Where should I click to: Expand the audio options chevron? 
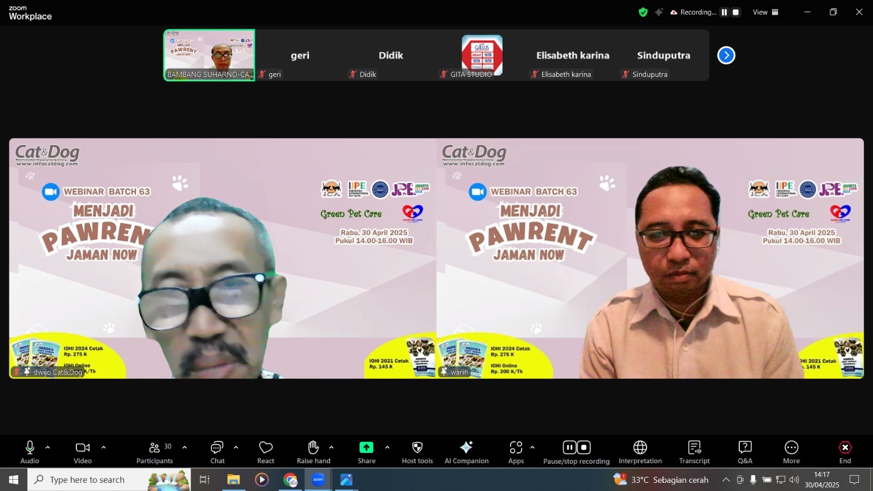47,447
